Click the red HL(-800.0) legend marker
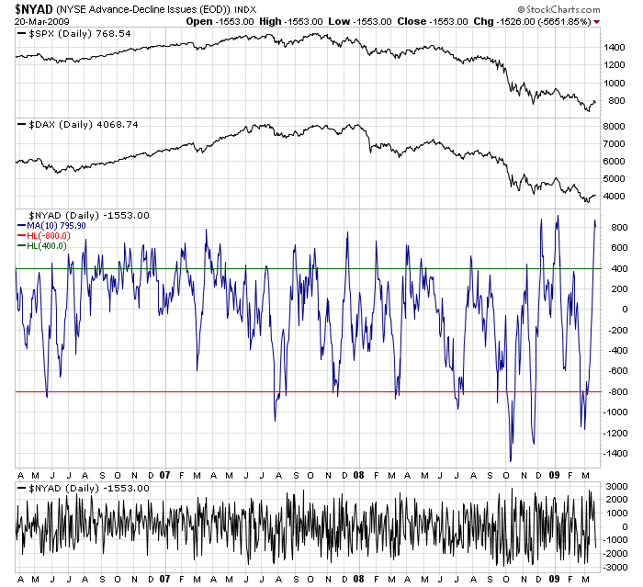The height and width of the screenshot is (587, 643). [22, 236]
